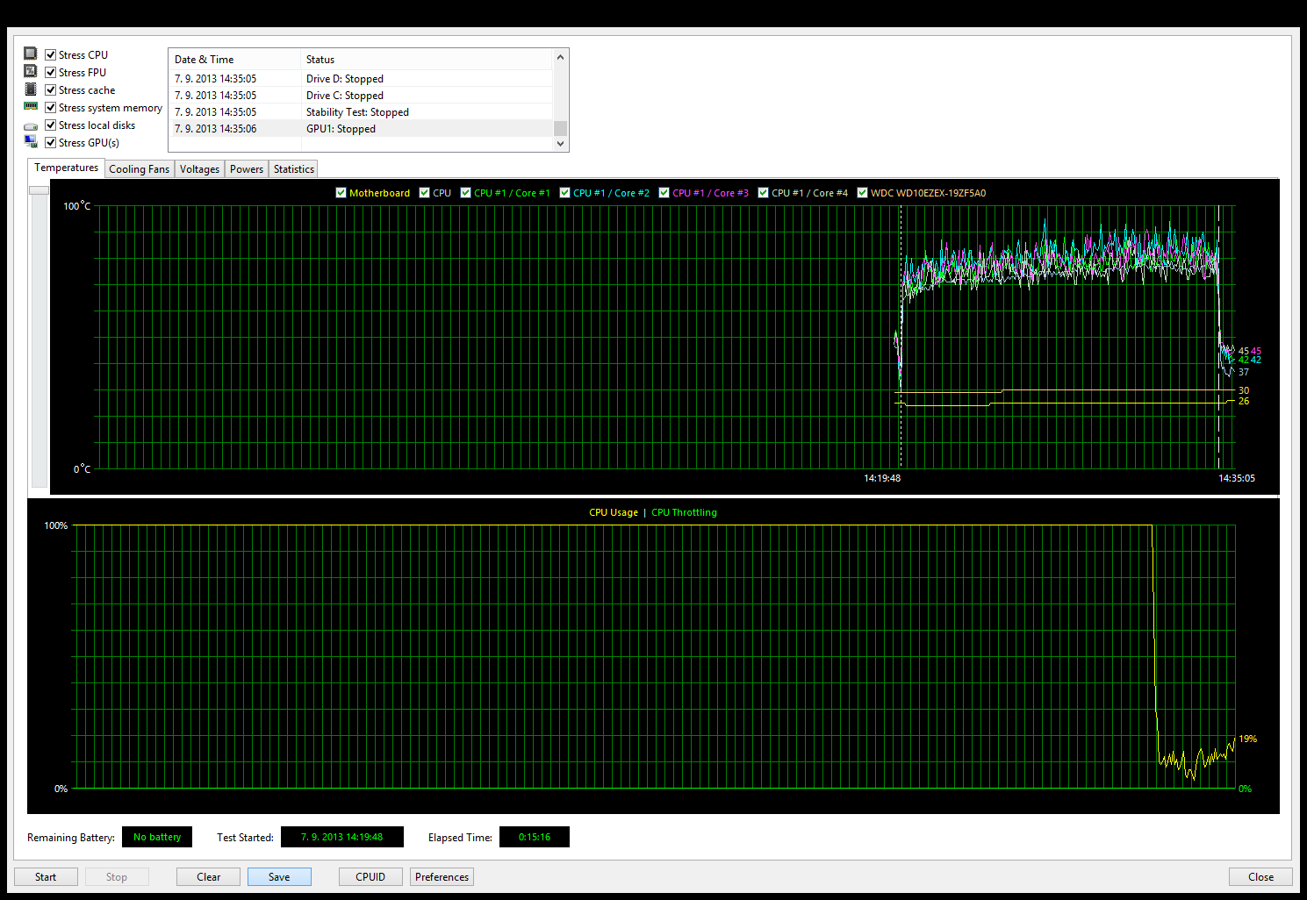
Task: Switch to the Cooling Fans tab
Action: point(139,169)
